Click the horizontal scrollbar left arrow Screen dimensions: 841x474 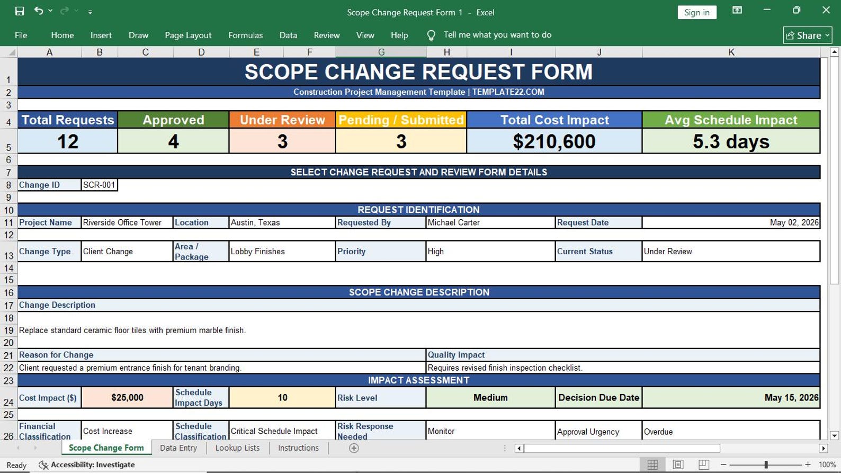pyautogui.click(x=519, y=448)
